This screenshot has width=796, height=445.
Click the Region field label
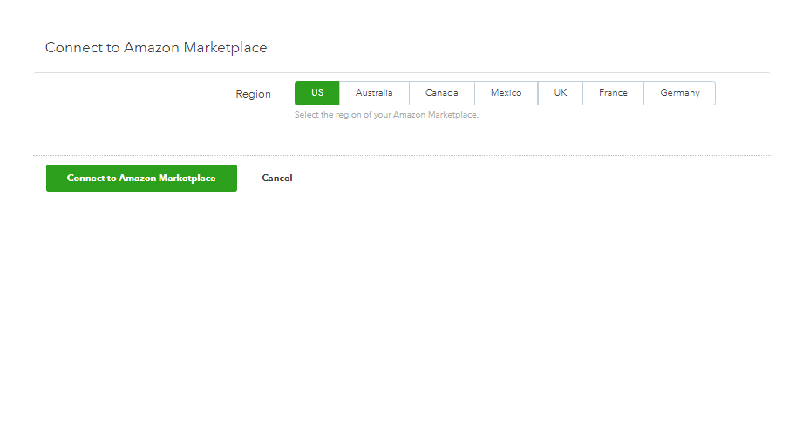point(254,94)
